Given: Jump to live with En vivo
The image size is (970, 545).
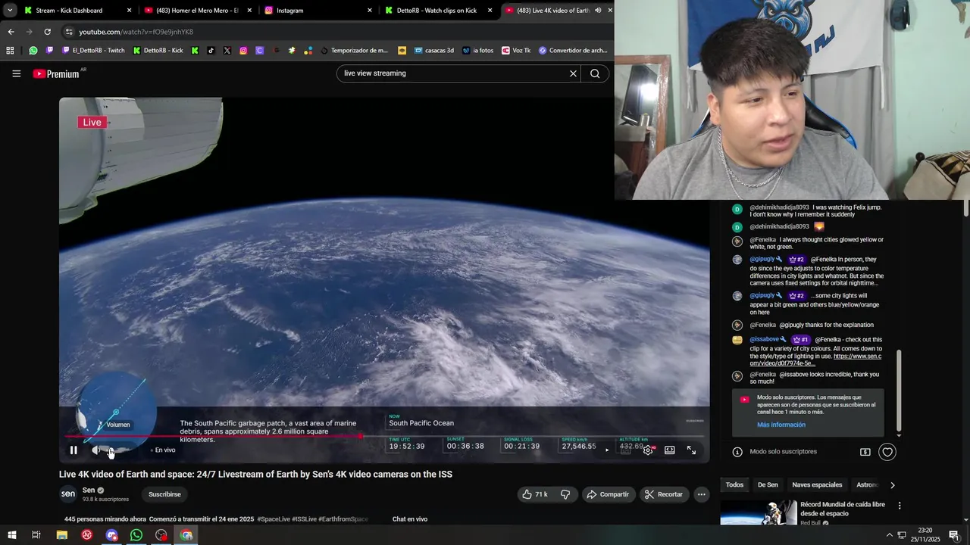Looking at the screenshot, I should pyautogui.click(x=163, y=450).
